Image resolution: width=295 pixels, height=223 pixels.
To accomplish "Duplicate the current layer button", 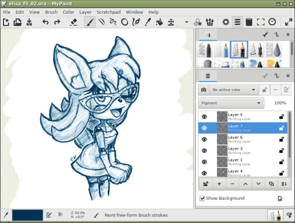I will pyautogui.click(x=271, y=184).
